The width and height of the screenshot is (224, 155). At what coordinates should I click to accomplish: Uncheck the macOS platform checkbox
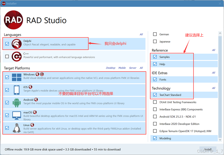(7, 115)
